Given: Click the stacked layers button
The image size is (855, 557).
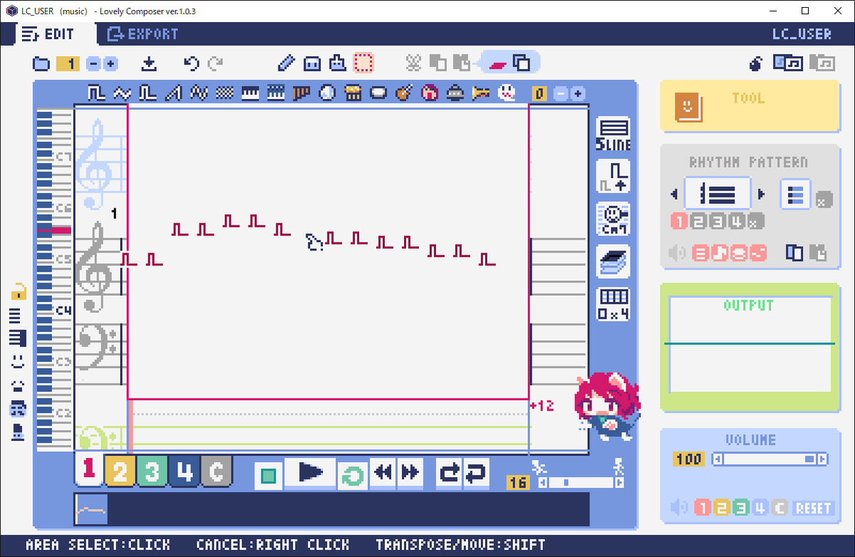Looking at the screenshot, I should [x=613, y=262].
